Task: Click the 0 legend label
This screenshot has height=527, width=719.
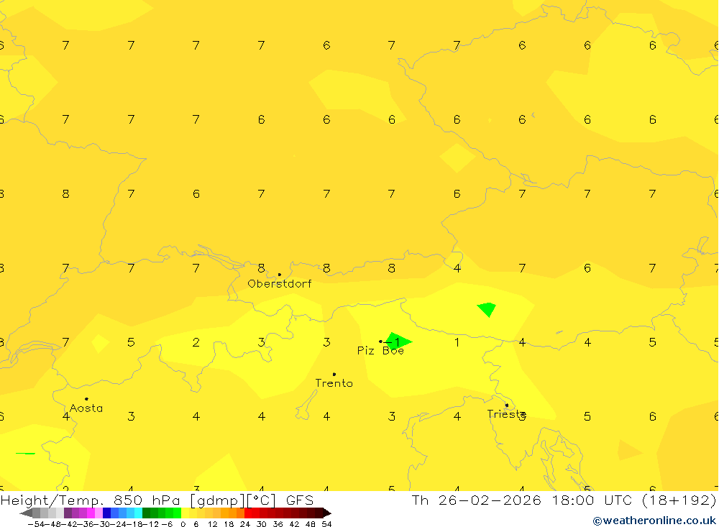Action: coord(183,524)
